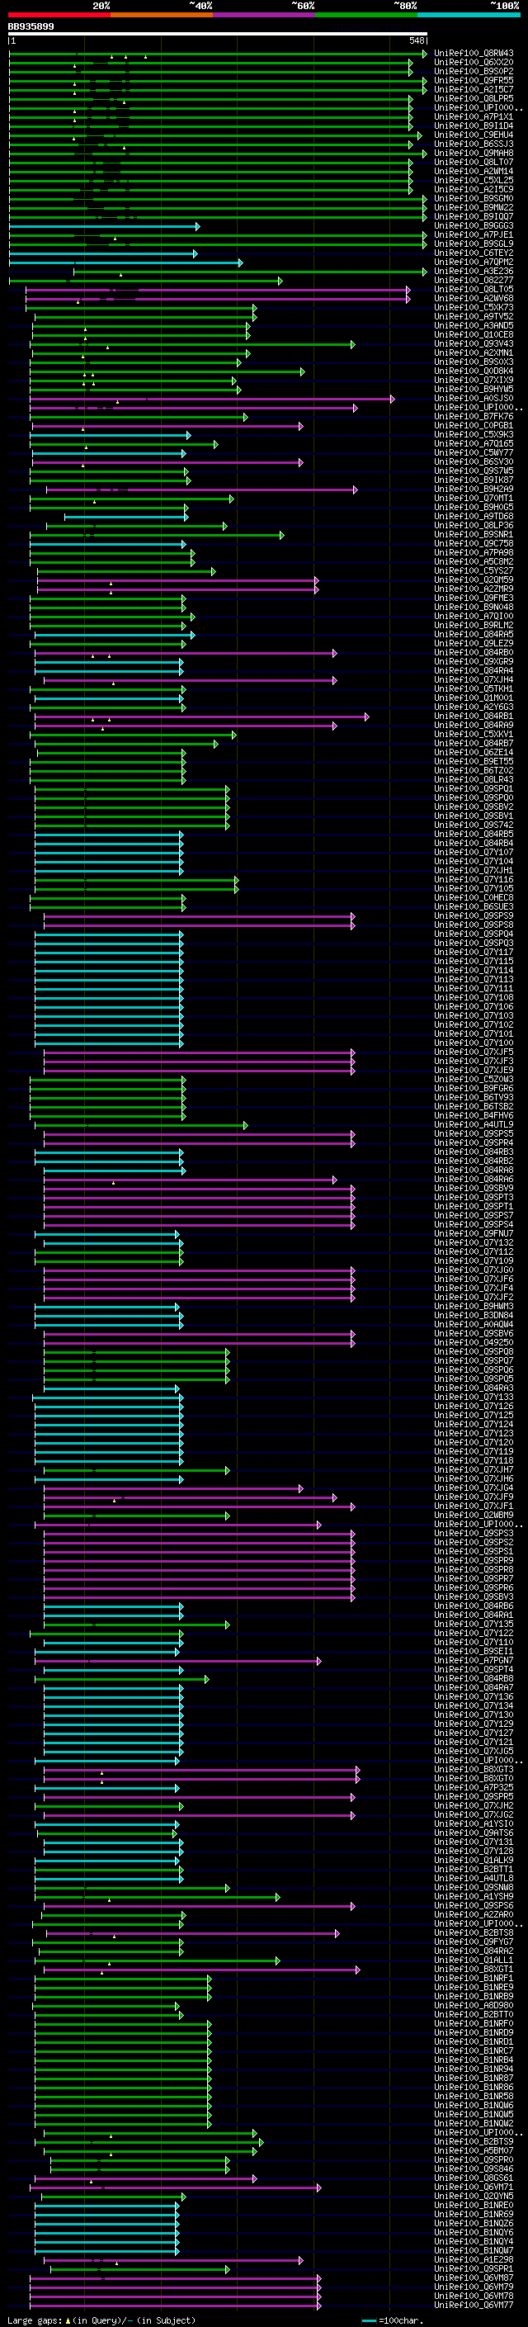Select the UniRef100_A2ZMR9 label

tap(474, 589)
